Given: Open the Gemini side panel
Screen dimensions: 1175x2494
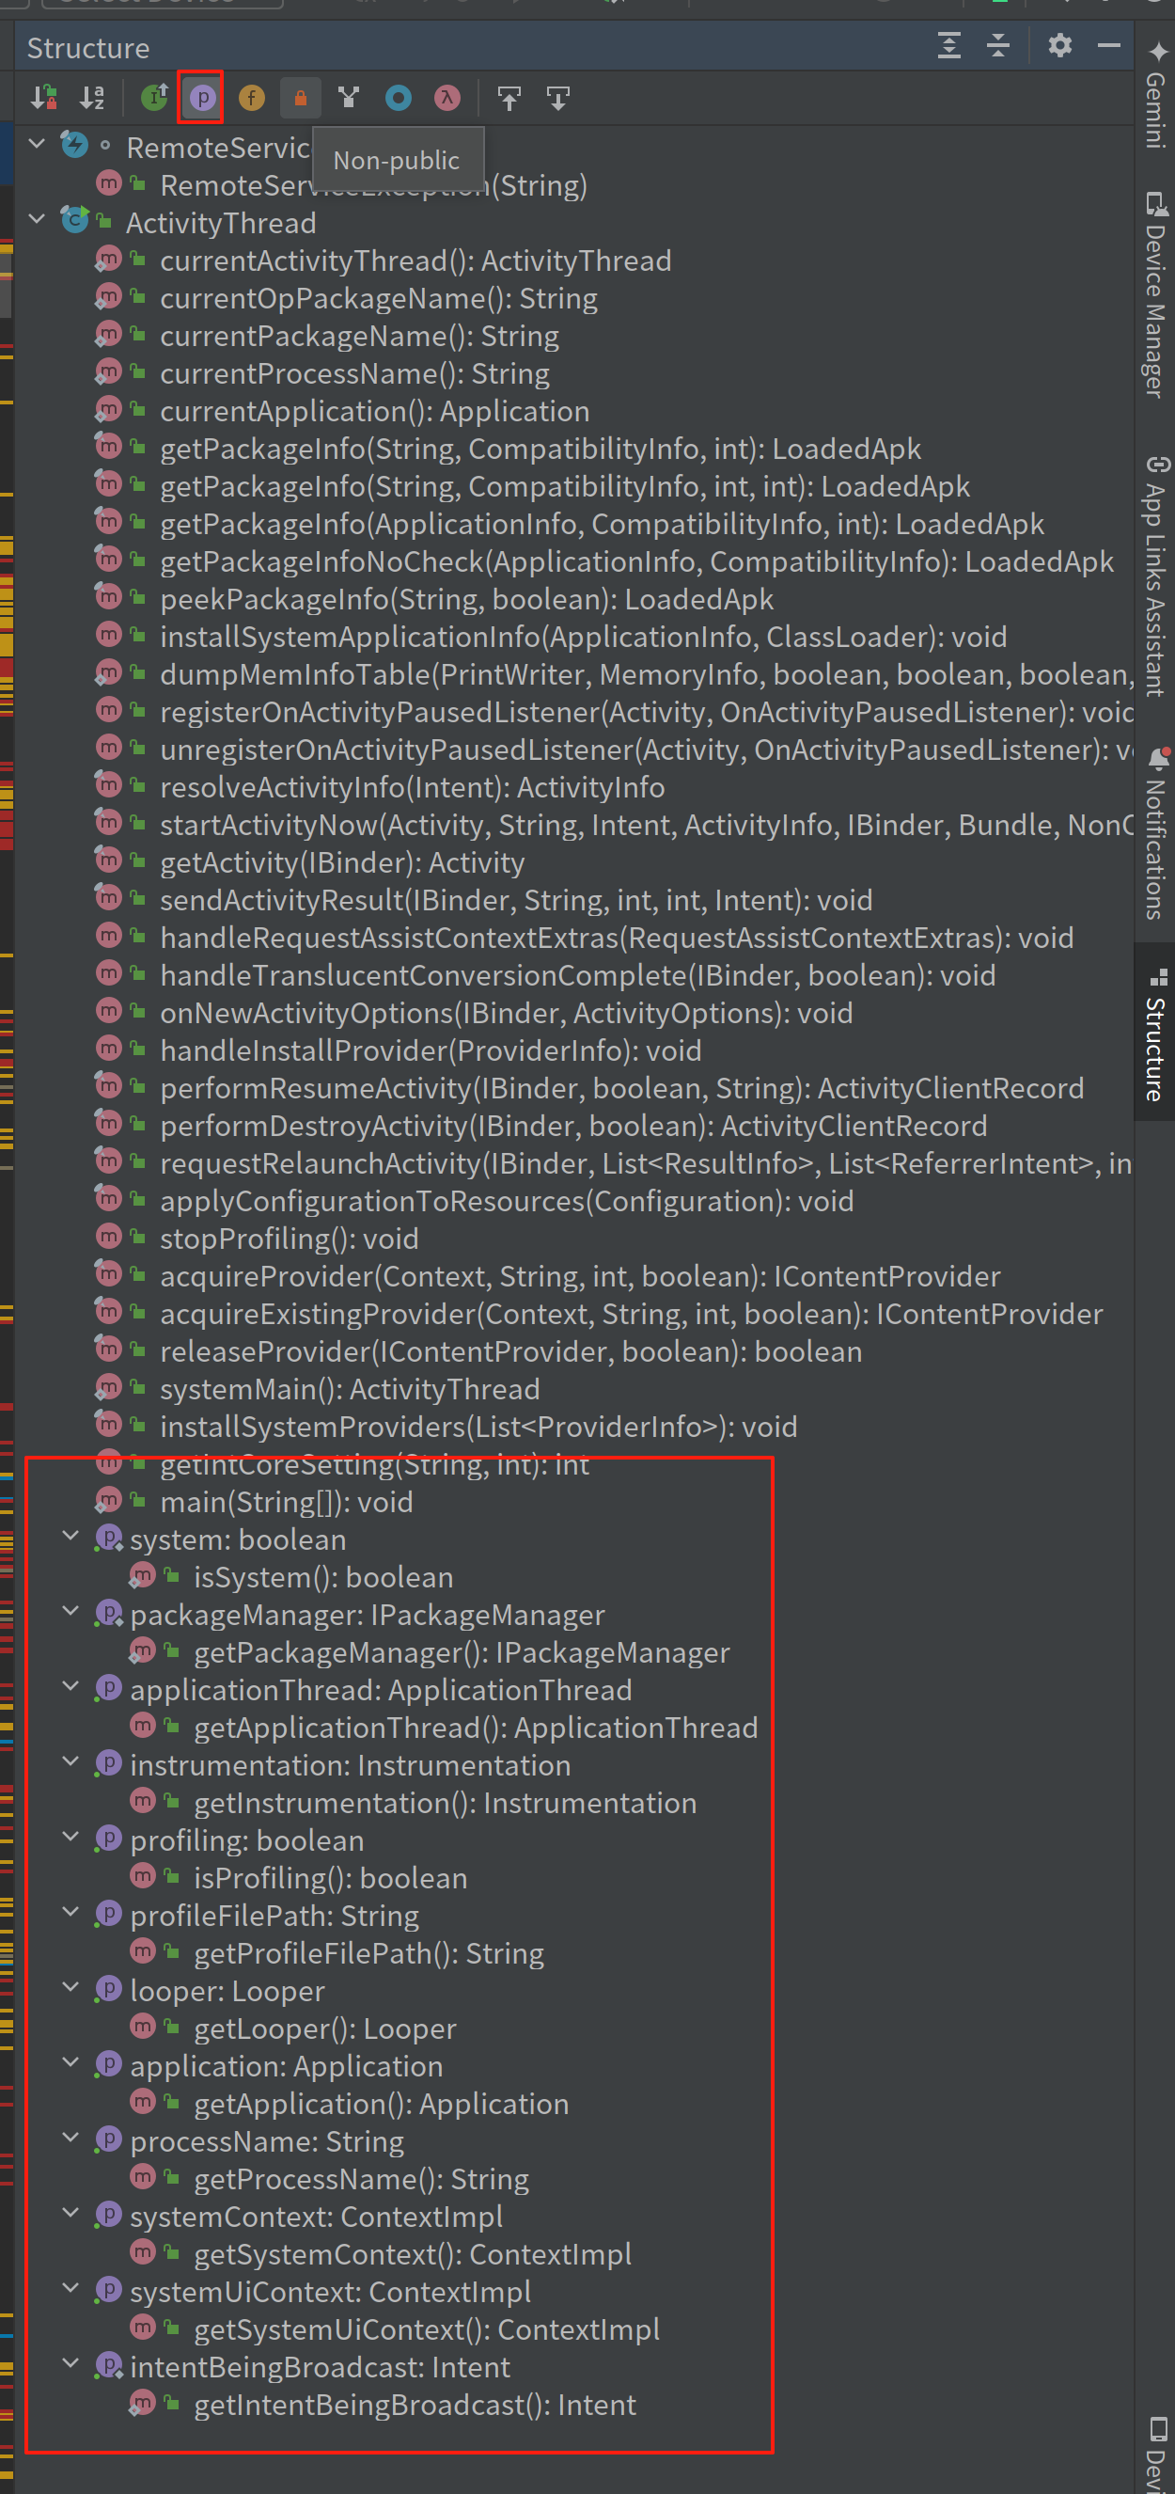Looking at the screenshot, I should pos(1154,94).
